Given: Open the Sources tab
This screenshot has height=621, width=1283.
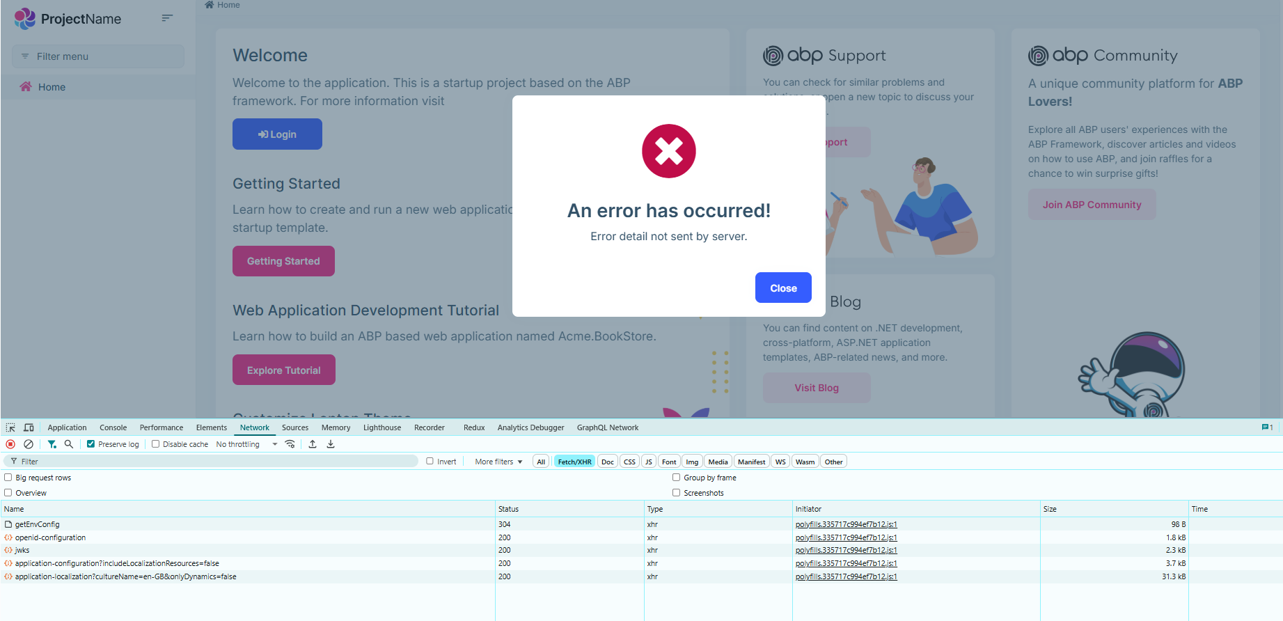Looking at the screenshot, I should [x=294, y=427].
